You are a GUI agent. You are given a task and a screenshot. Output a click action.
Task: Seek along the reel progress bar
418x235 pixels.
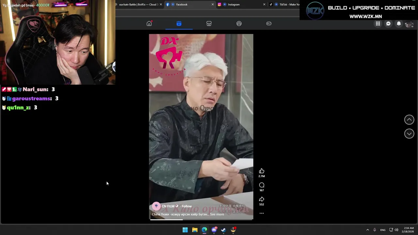tap(201, 219)
